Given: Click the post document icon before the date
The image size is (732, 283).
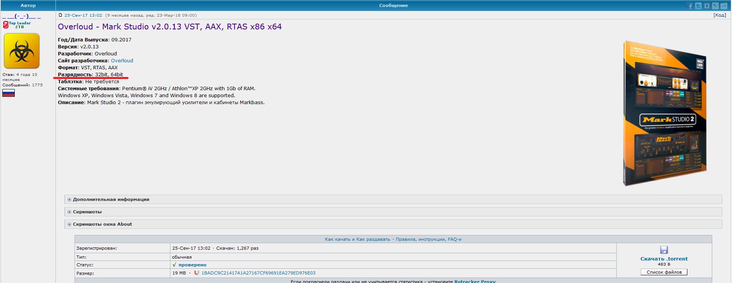Looking at the screenshot, I should [x=60, y=15].
